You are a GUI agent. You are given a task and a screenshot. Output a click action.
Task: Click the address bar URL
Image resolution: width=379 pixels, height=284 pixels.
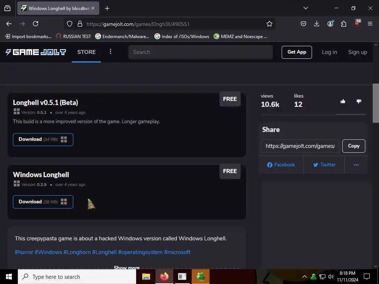tap(138, 24)
